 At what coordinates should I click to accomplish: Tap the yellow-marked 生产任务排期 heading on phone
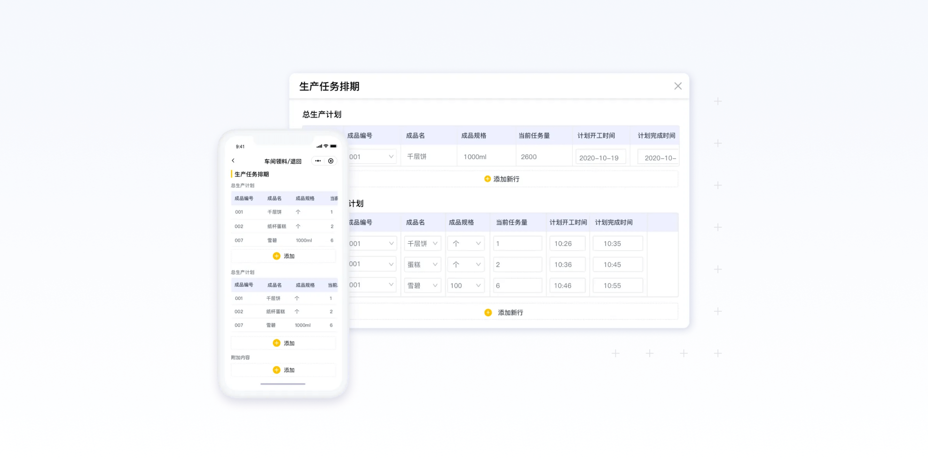[252, 174]
